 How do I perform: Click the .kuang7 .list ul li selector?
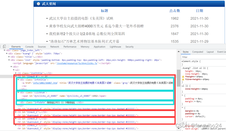(x=194, y=68)
